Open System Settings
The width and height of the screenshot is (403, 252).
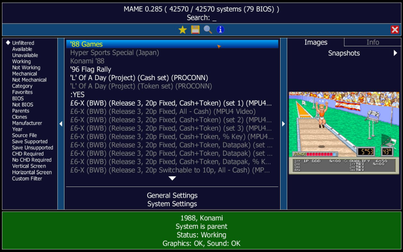point(172,204)
